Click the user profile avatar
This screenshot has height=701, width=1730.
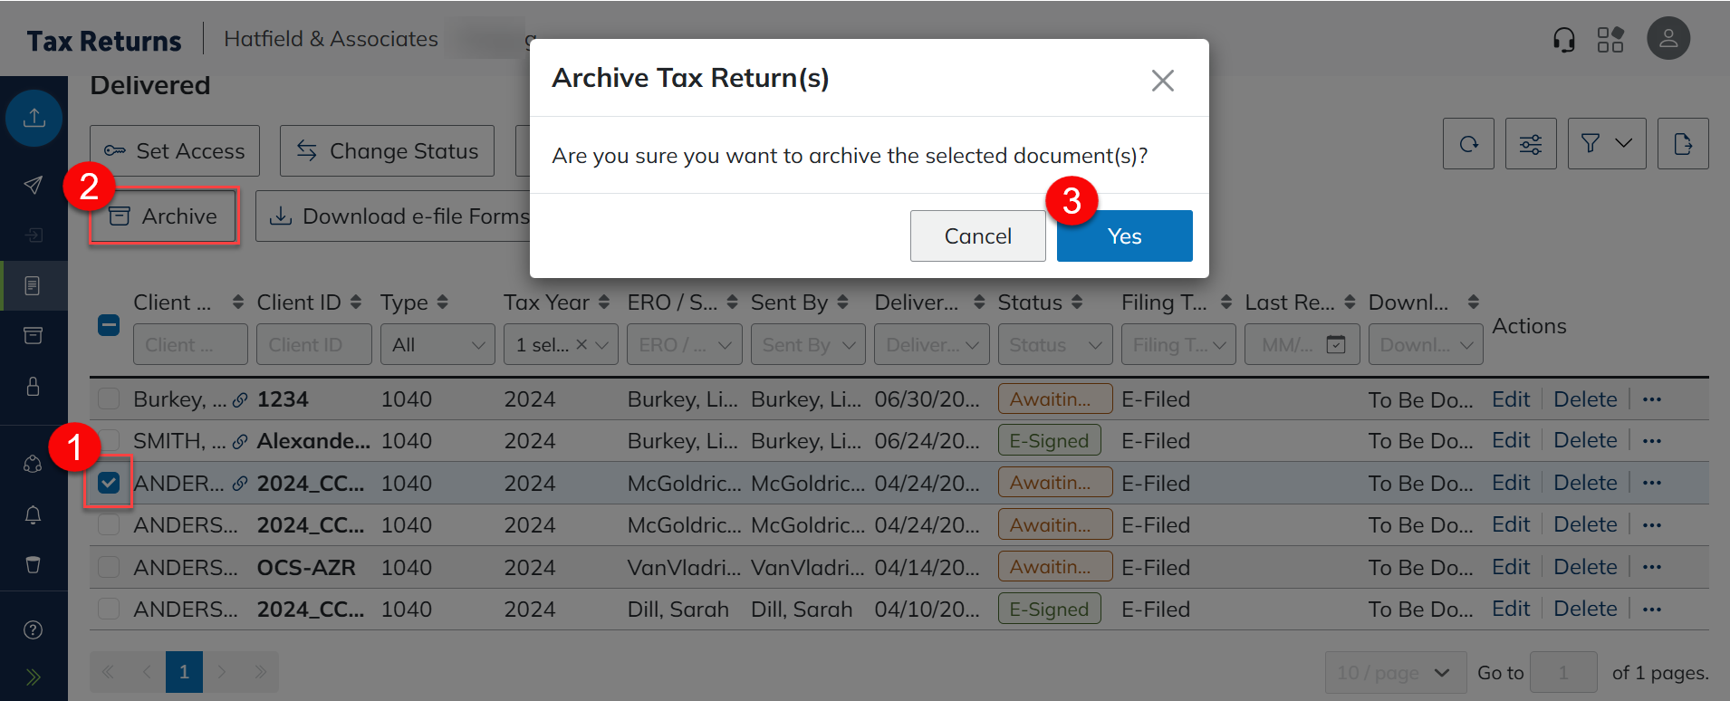1668,39
